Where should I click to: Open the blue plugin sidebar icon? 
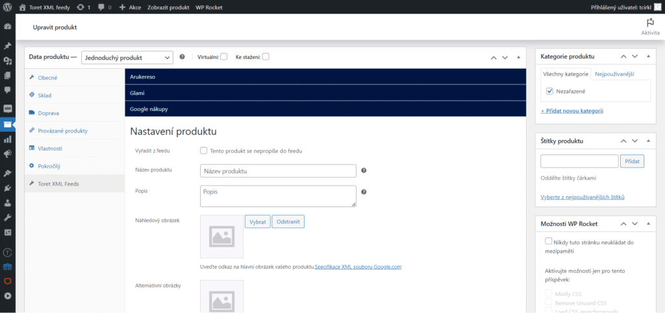(x=7, y=267)
